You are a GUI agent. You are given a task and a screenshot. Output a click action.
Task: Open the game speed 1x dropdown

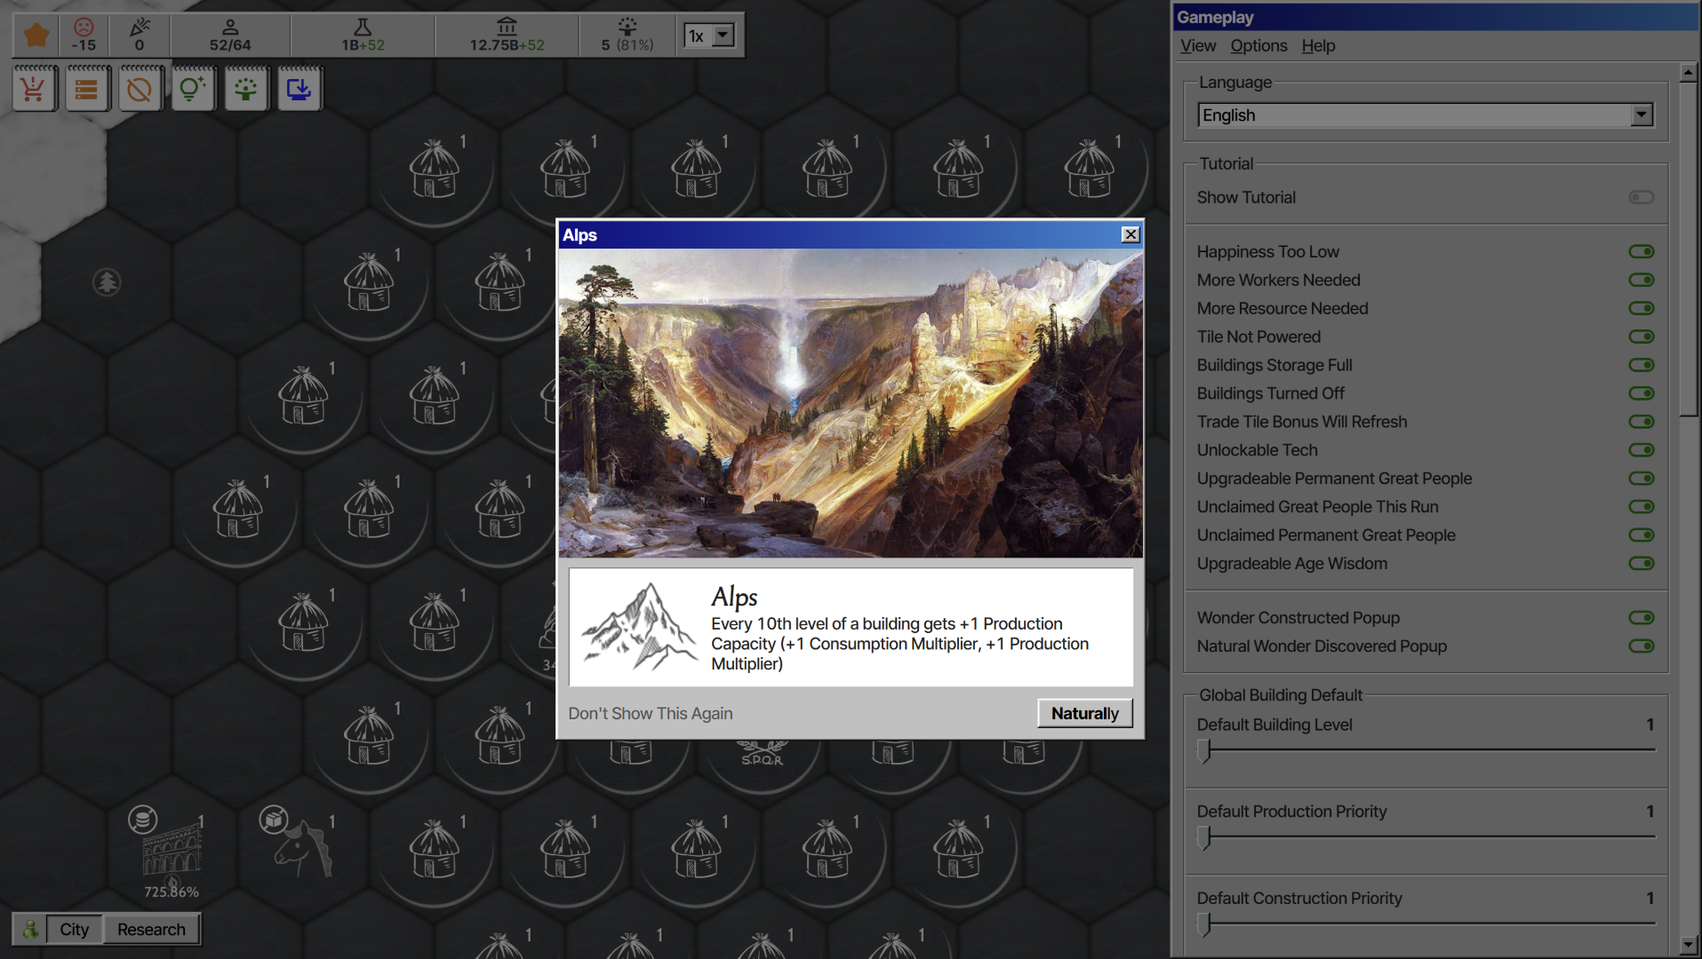709,36
